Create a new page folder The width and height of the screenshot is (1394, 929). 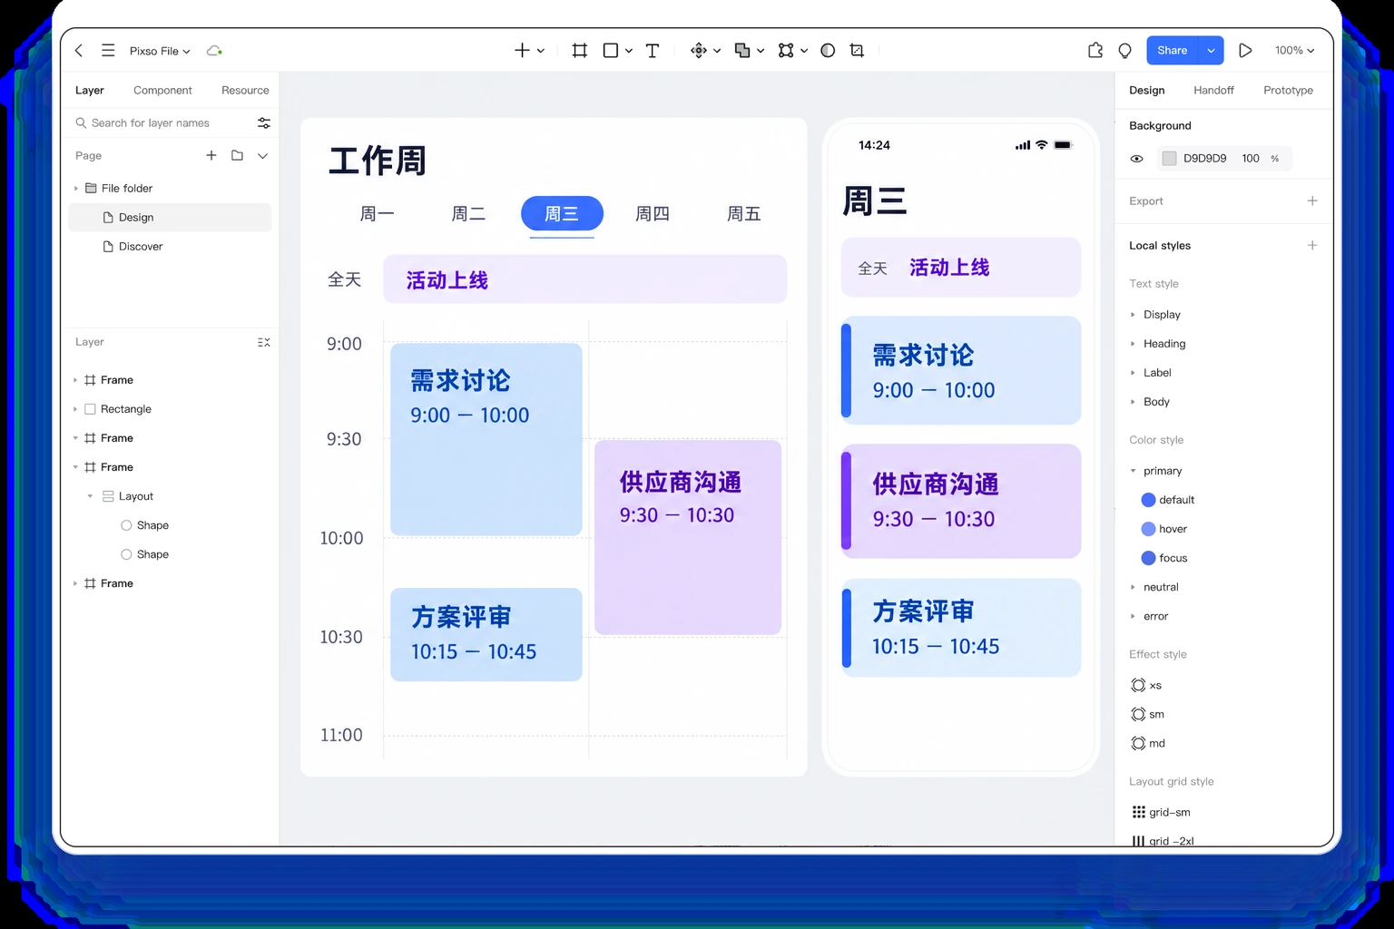237,155
